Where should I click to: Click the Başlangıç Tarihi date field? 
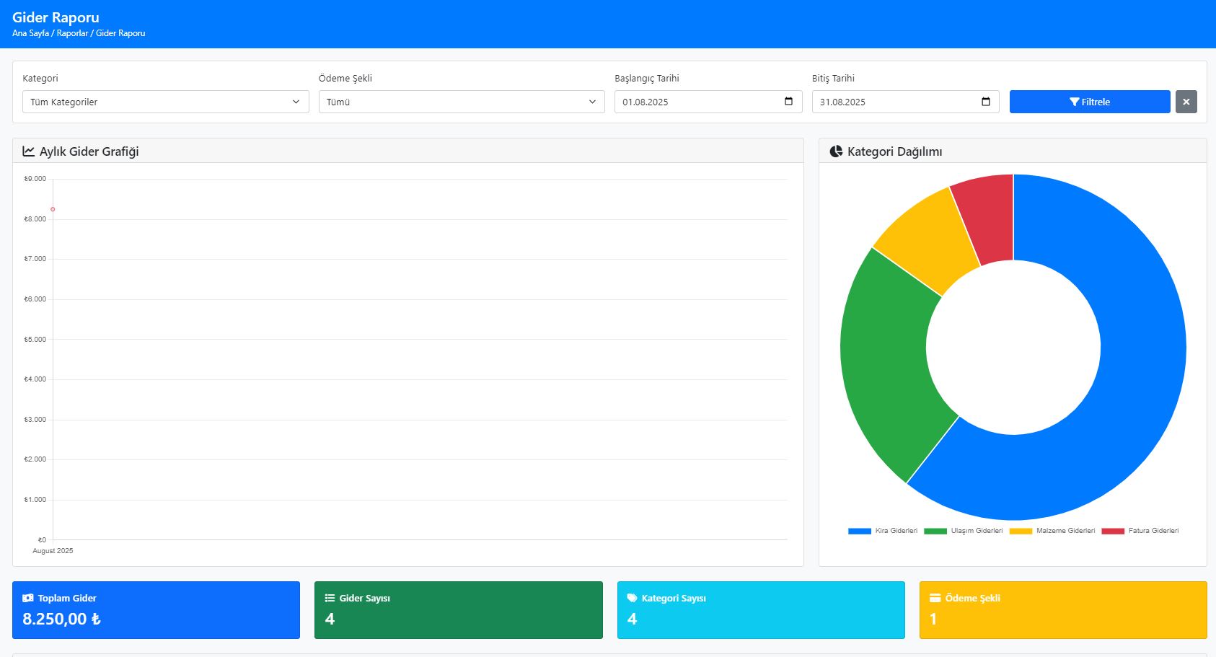coord(708,102)
